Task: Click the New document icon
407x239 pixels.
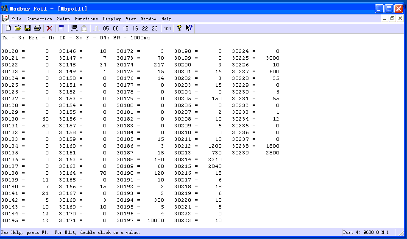Action: tap(8, 28)
